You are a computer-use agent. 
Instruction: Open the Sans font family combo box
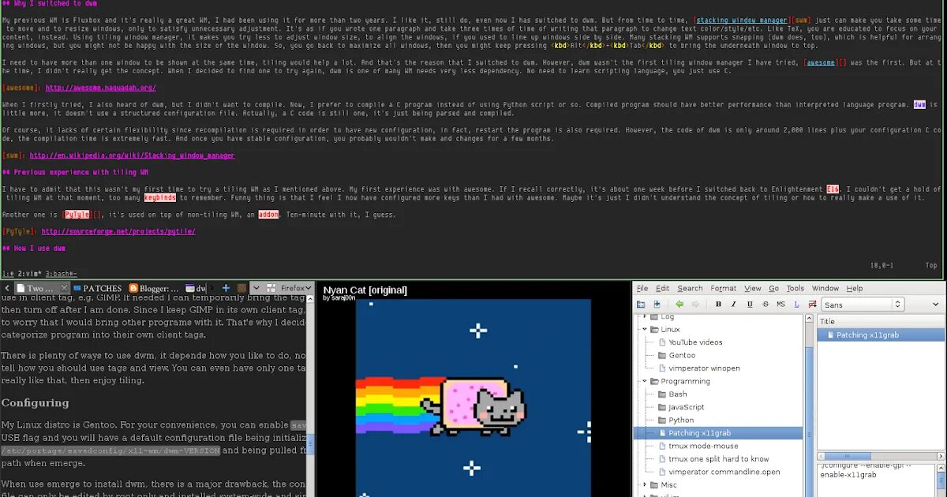(x=862, y=305)
